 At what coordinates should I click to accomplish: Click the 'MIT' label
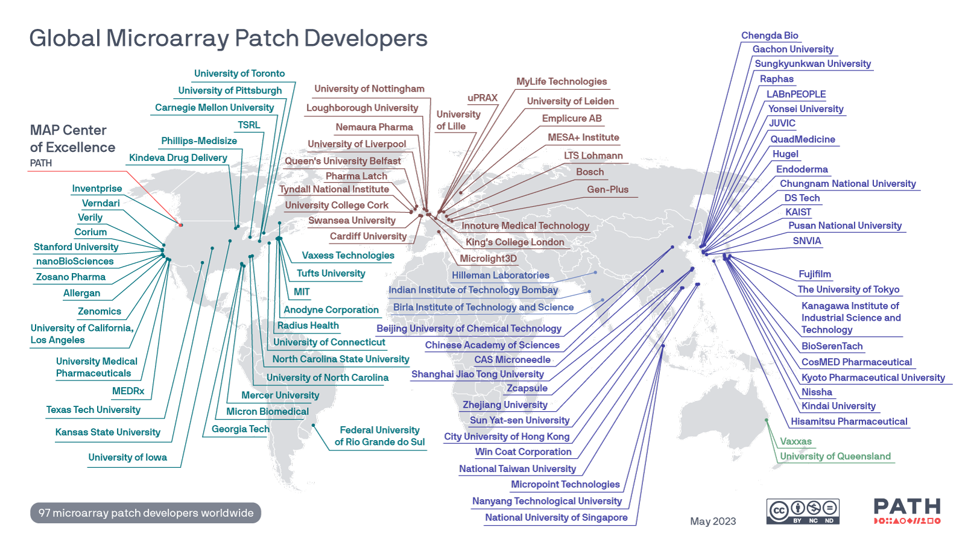pyautogui.click(x=302, y=292)
